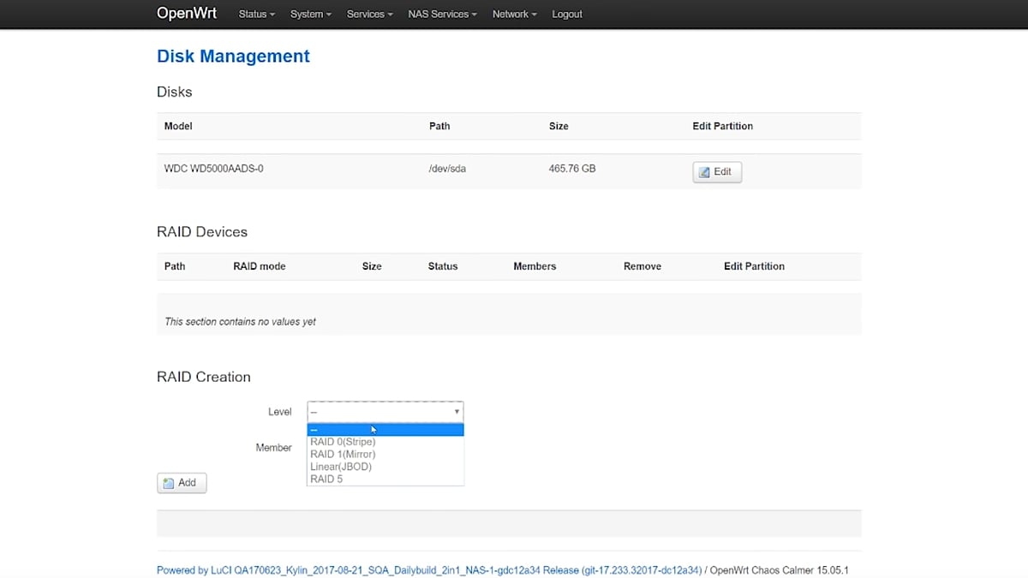Viewport: 1028px width, 578px height.
Task: Open the NAS Services menu
Action: click(x=442, y=15)
